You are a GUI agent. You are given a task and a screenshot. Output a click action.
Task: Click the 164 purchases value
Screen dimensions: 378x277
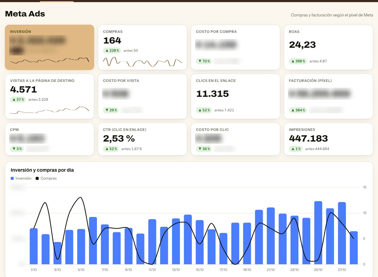[112, 40]
